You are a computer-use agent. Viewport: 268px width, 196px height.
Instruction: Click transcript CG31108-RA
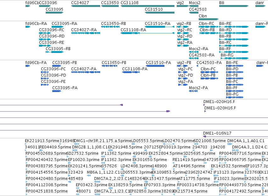[x=133, y=30]
